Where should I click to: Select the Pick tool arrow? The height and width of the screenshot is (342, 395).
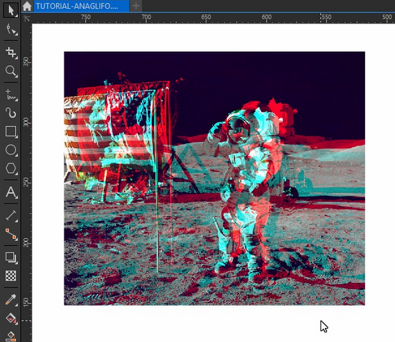pyautogui.click(x=10, y=10)
